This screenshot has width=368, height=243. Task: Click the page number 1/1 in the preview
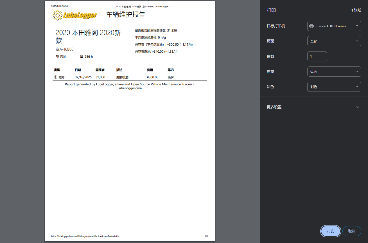tap(206, 236)
